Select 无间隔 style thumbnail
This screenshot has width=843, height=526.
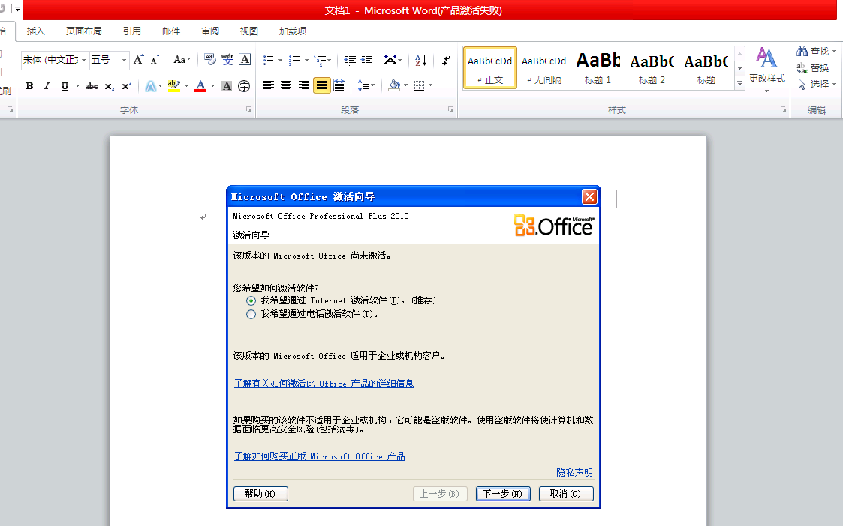point(544,68)
